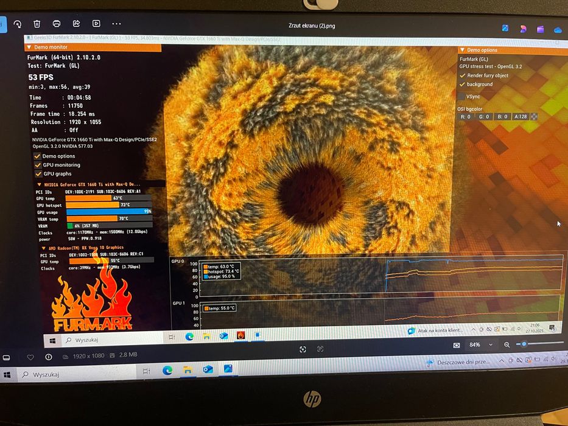Collapse the Demo monitor panel in FurMark
Image resolution: width=568 pixels, height=426 pixels.
29,47
